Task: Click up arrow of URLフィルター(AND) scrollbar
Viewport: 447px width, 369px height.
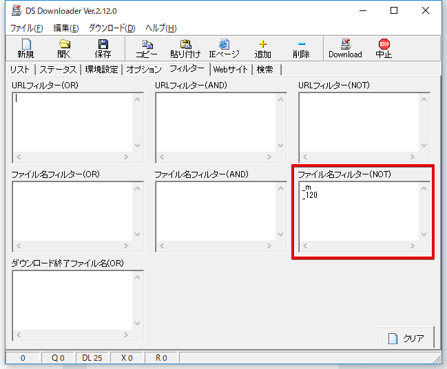Action: pyautogui.click(x=281, y=99)
